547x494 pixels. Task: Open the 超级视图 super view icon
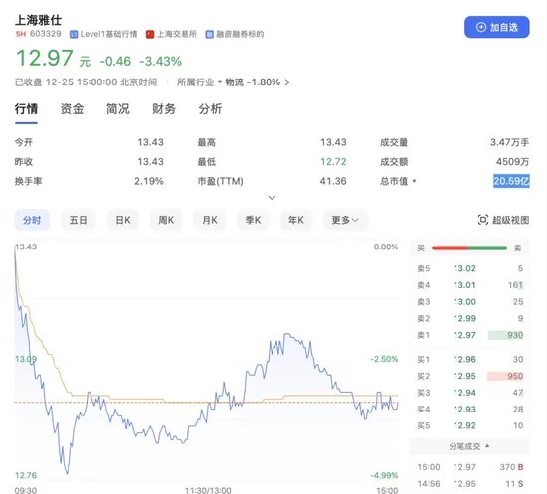[x=482, y=220]
